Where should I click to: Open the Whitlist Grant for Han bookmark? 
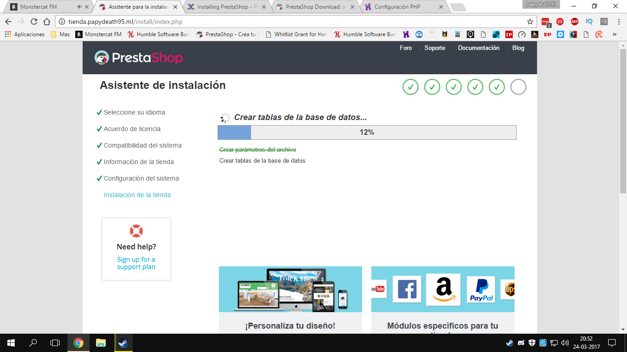[297, 34]
